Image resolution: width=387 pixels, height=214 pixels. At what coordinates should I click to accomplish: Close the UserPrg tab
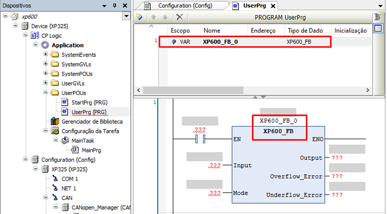[x=273, y=6]
